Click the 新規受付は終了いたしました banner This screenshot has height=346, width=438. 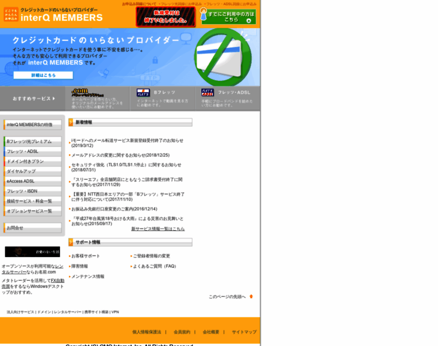(165, 17)
